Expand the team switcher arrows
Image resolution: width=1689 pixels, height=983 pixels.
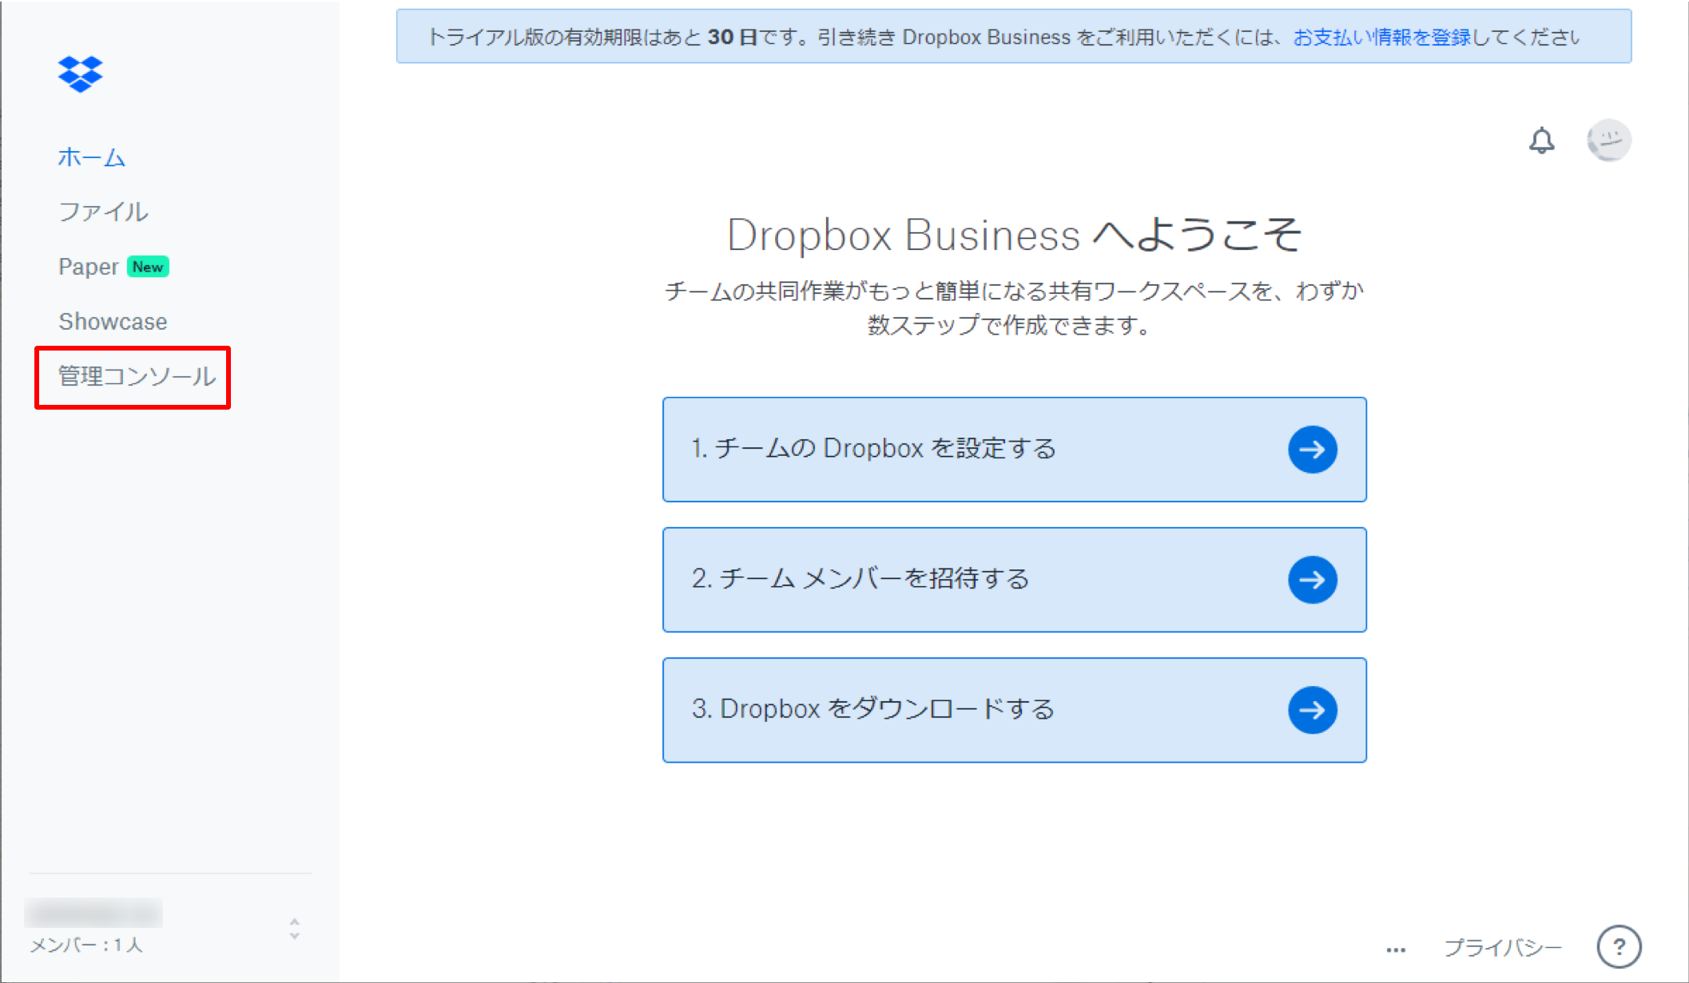295,929
